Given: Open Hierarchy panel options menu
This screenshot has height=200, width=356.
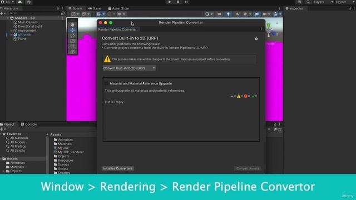Looking at the screenshot, I should 62,8.
